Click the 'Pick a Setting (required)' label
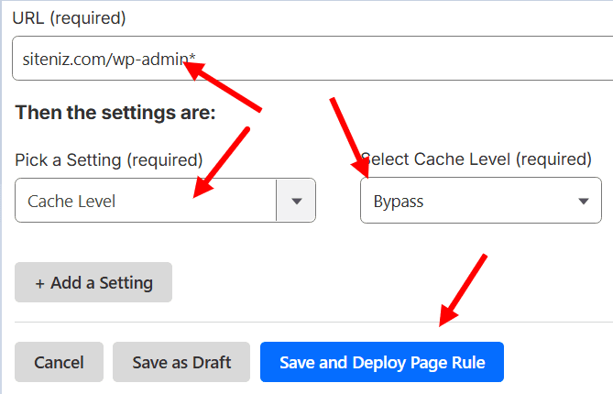The height and width of the screenshot is (394, 613). pyautogui.click(x=109, y=160)
